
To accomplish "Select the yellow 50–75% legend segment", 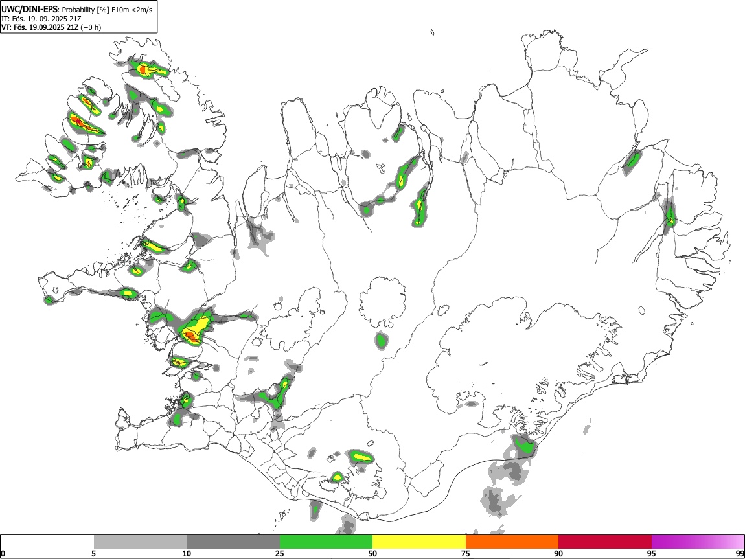I will (x=419, y=542).
